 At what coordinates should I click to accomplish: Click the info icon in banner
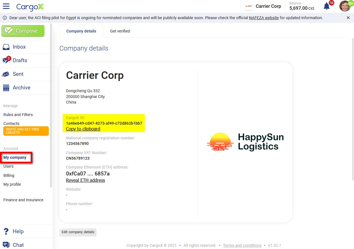tap(5, 18)
